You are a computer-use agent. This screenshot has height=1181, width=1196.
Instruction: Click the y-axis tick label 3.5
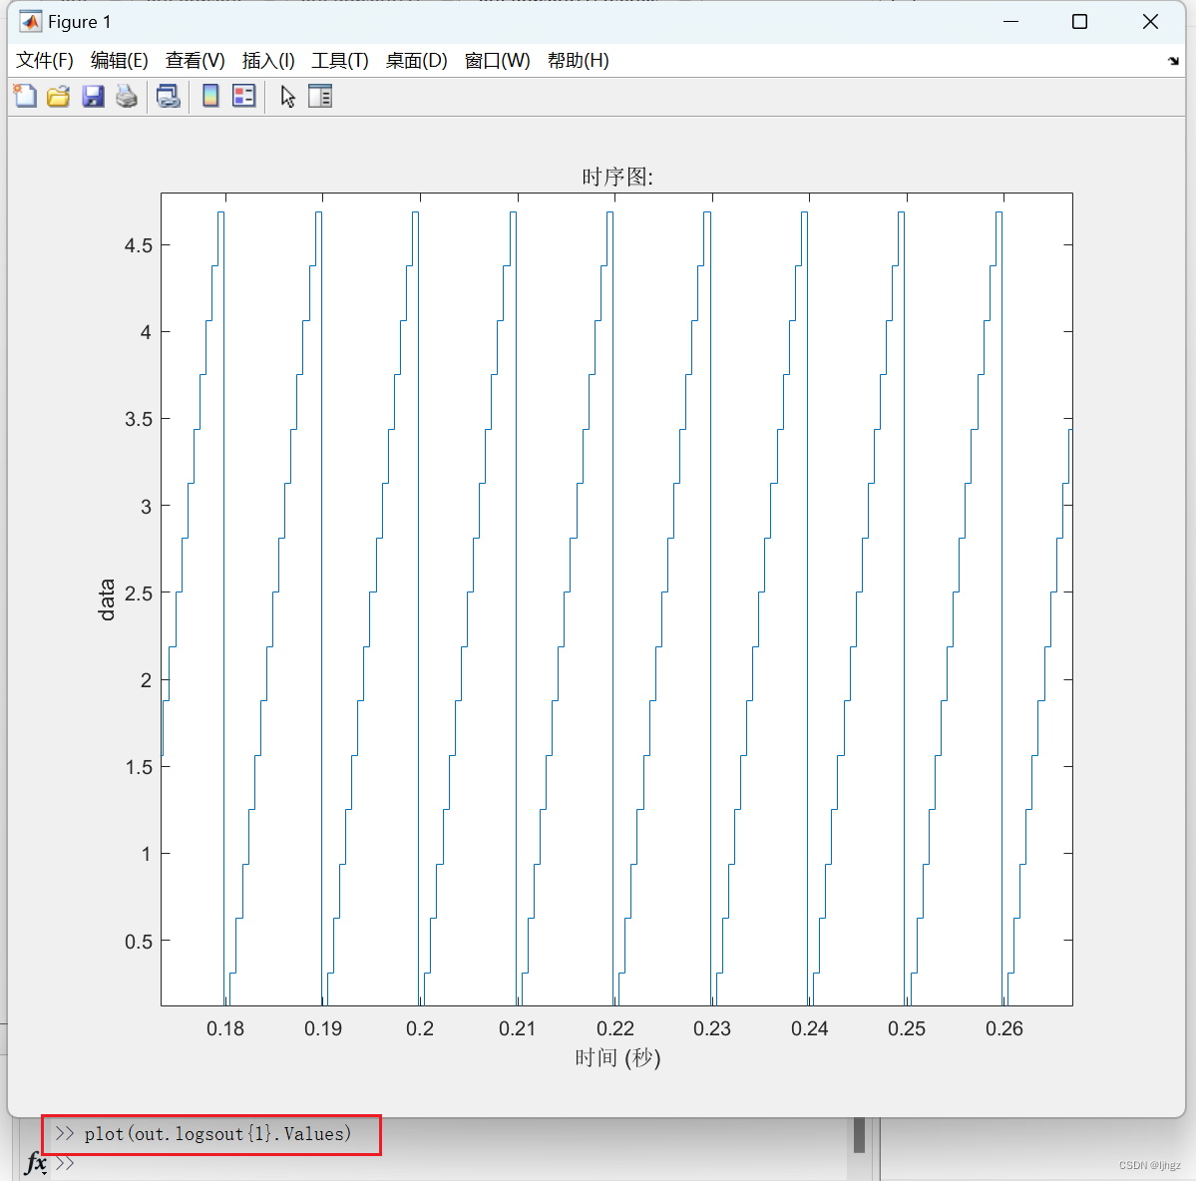click(138, 420)
